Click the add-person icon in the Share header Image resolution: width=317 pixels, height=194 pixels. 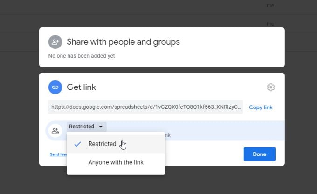[55, 42]
